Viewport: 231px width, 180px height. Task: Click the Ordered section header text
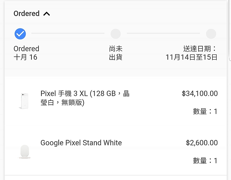coord(27,13)
